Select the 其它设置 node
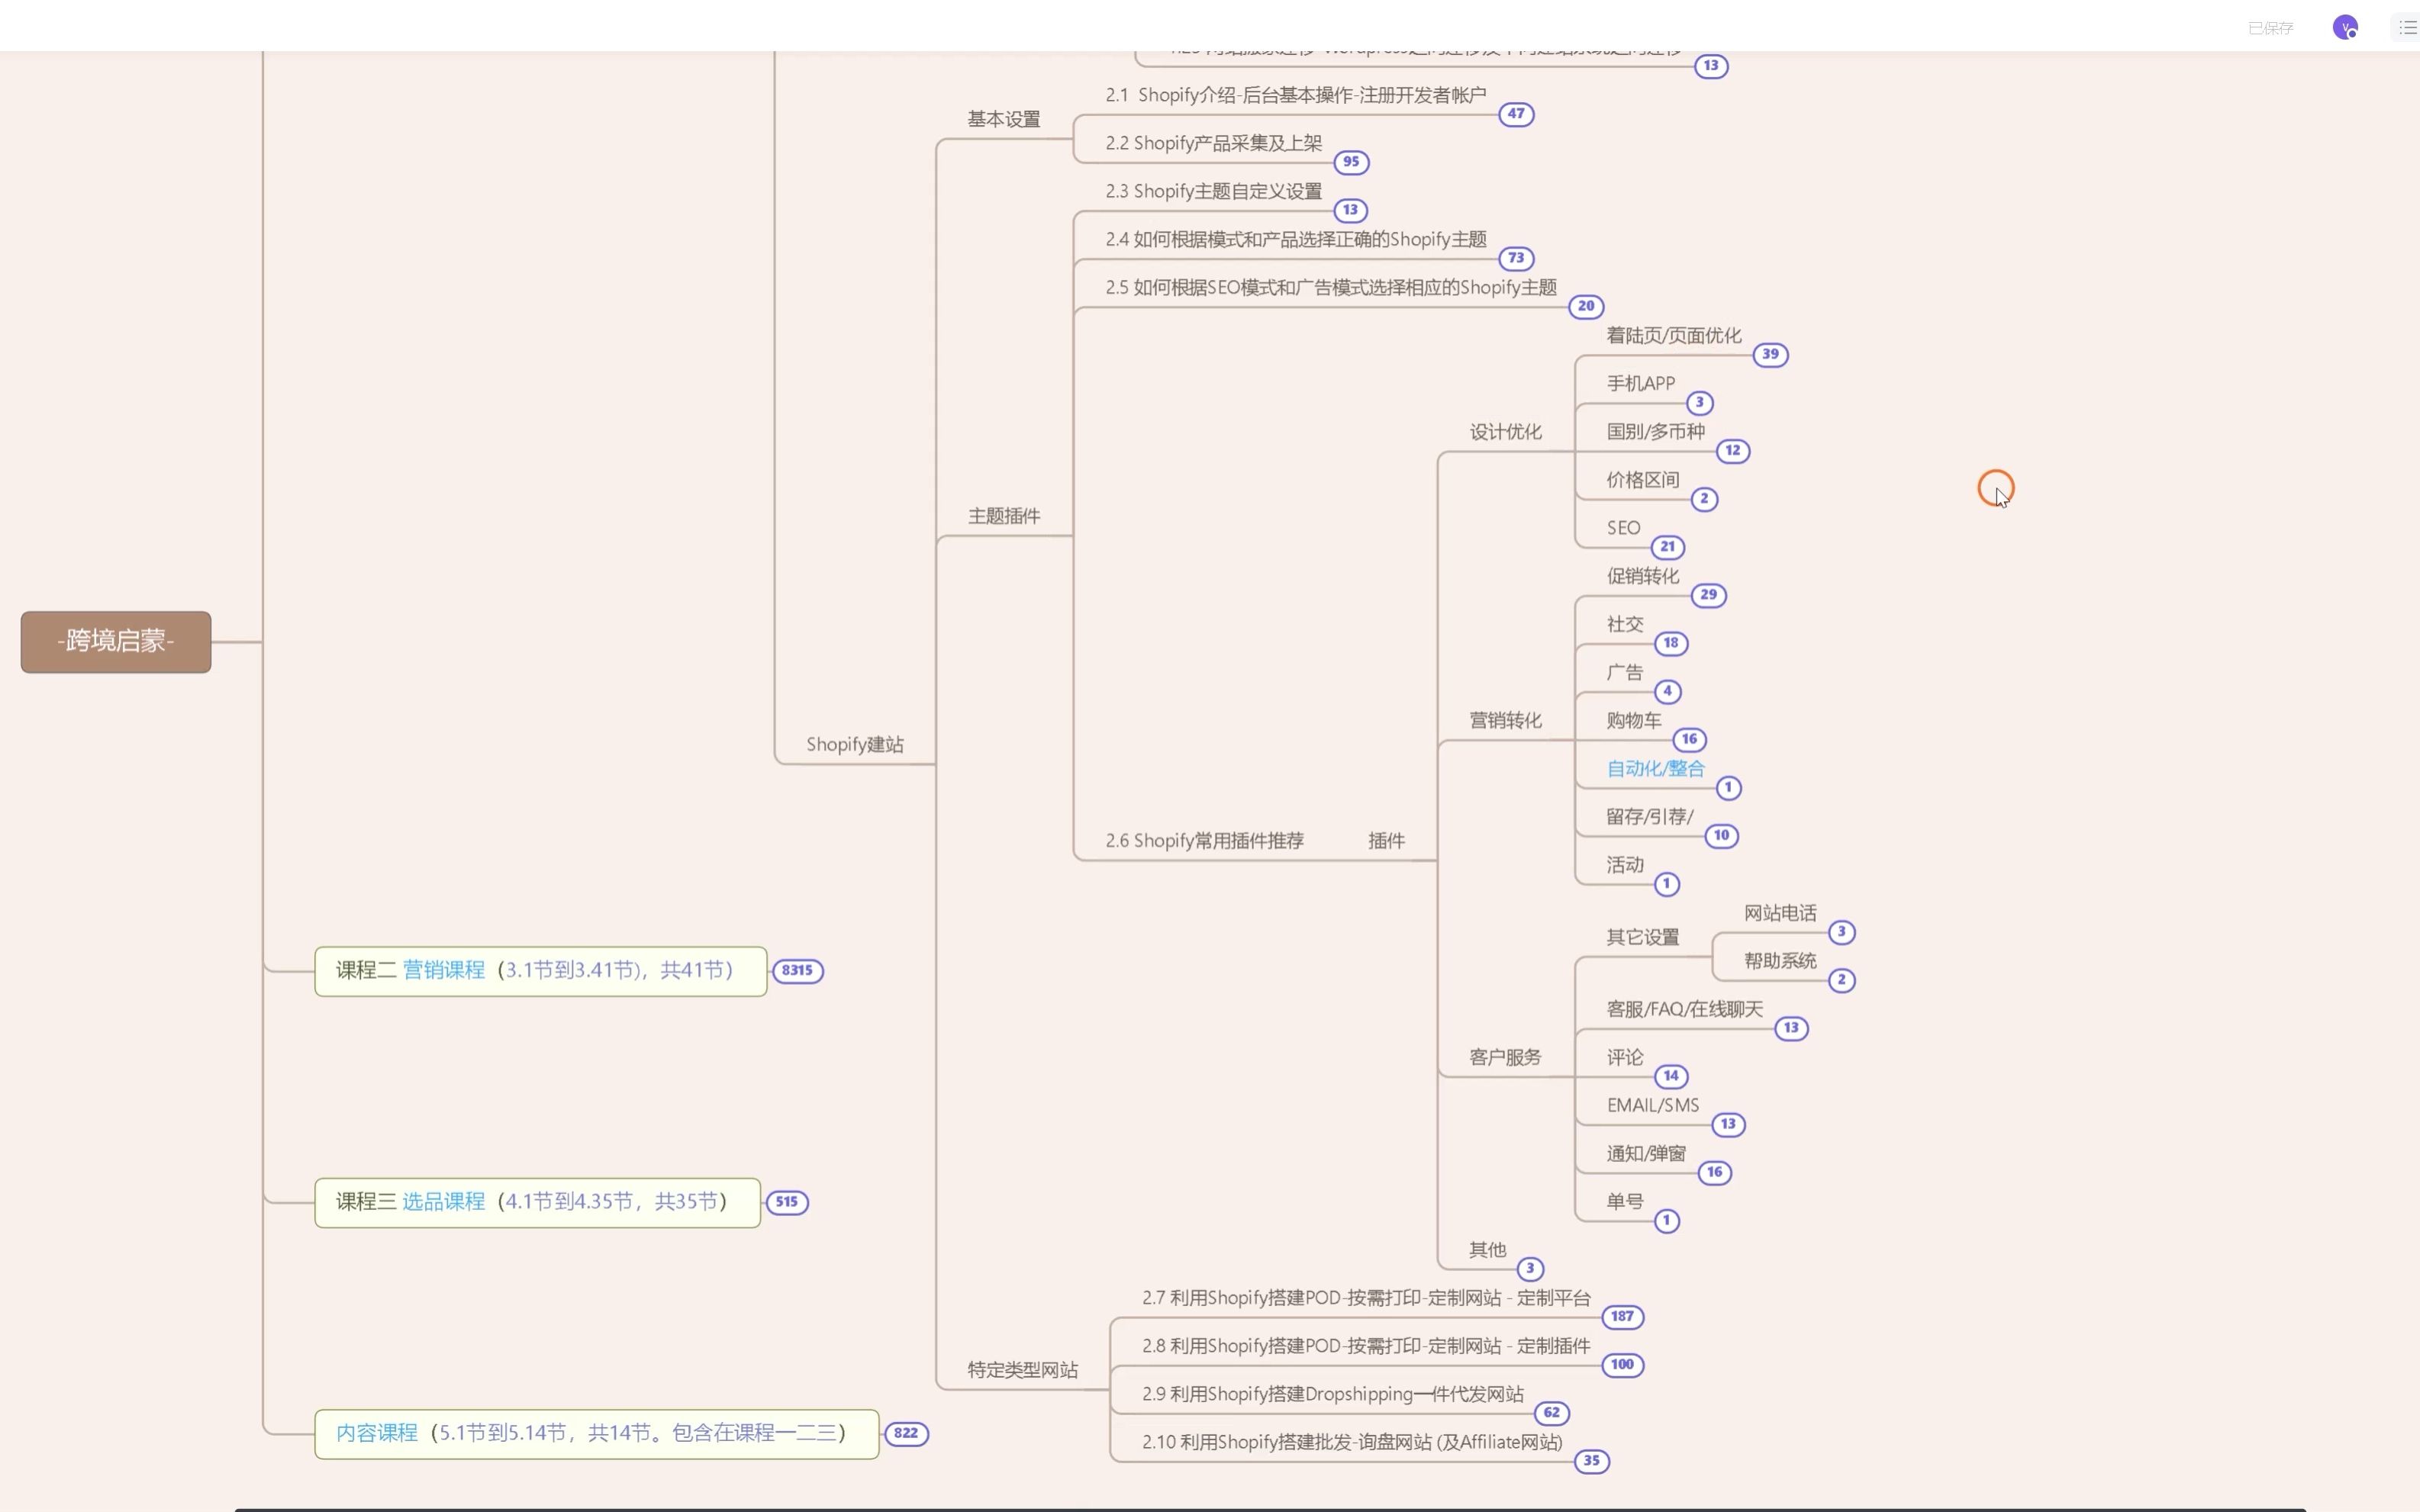The height and width of the screenshot is (1512, 2420). click(x=1642, y=937)
